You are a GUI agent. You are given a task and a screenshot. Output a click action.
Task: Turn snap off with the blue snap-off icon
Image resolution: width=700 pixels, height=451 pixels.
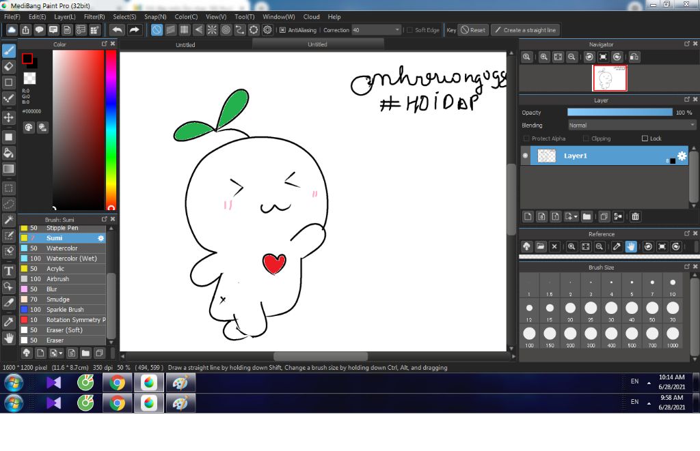click(x=157, y=30)
